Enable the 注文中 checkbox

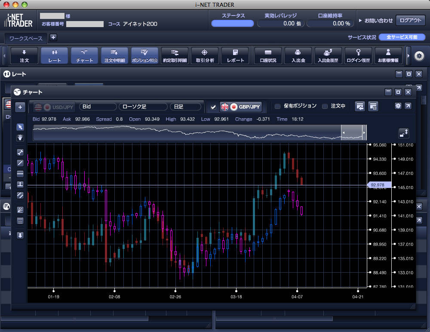tap(325, 106)
